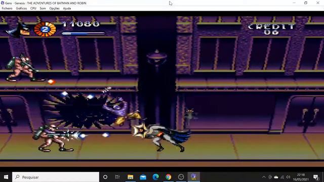
Task: Restore down the Gens window
Action: [306, 3]
